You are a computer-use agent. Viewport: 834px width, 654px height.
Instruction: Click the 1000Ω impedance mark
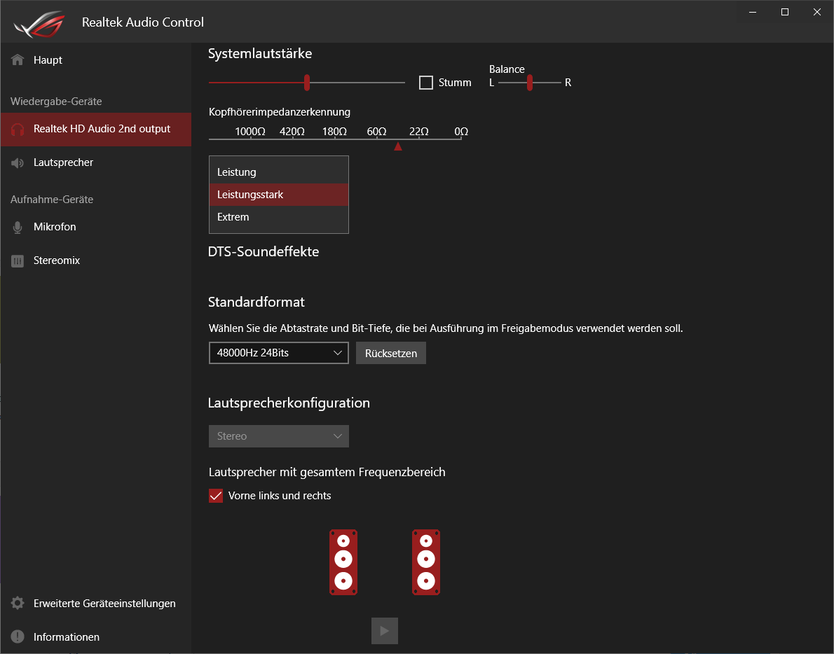[250, 132]
